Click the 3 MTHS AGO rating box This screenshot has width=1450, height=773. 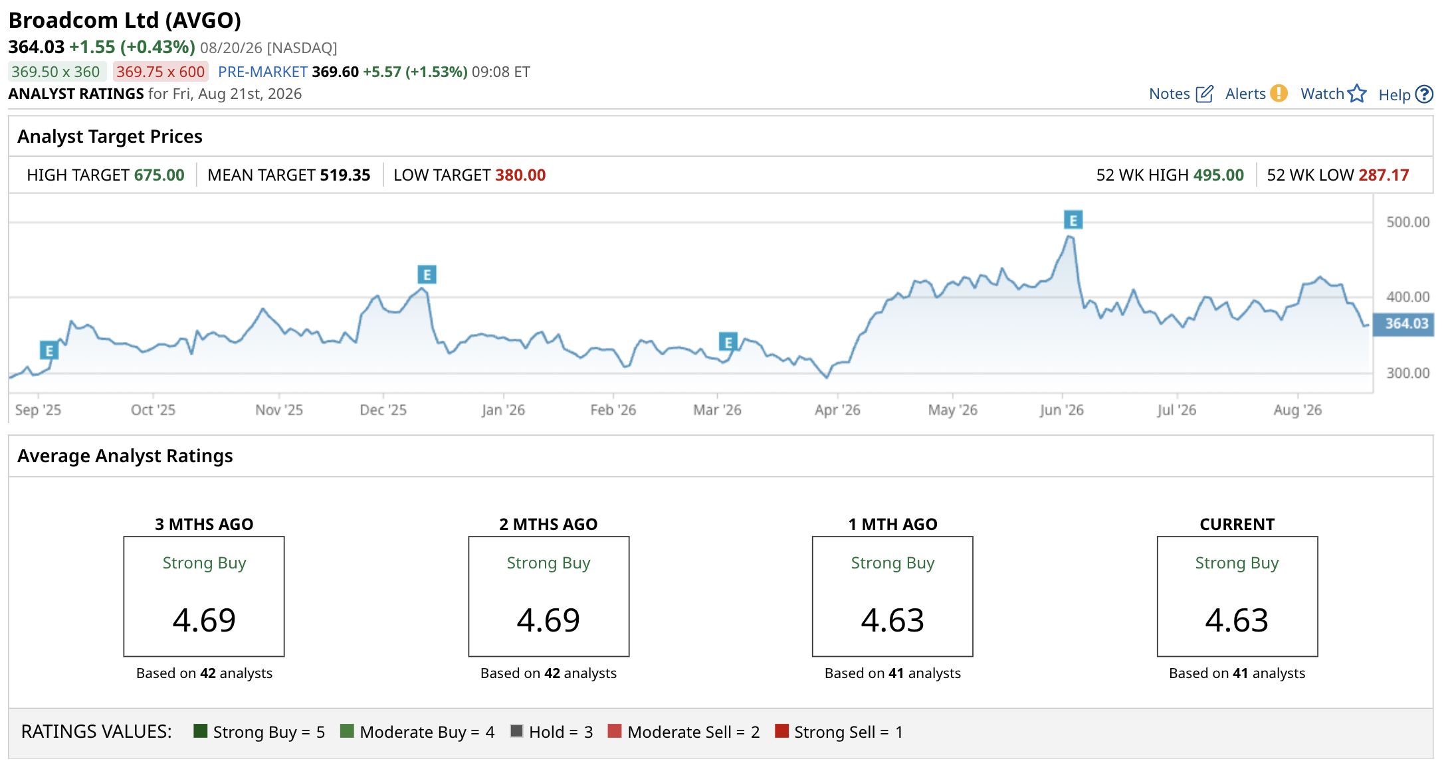[x=204, y=596]
